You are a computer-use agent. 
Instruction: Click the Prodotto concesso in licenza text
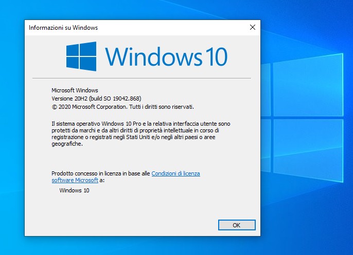pyautogui.click(x=101, y=173)
